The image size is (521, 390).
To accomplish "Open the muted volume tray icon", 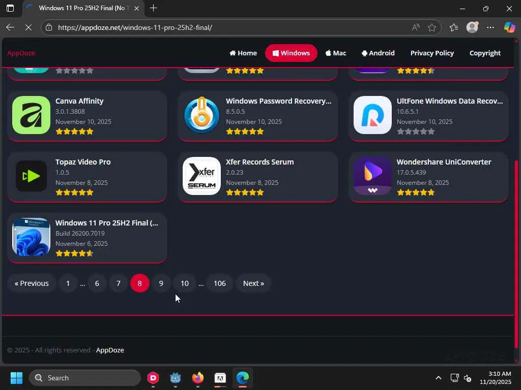I will (468, 378).
